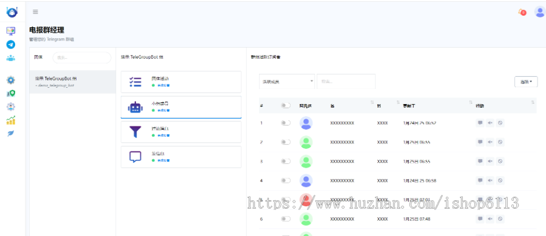Click the blue avatar in row 1

306,123
